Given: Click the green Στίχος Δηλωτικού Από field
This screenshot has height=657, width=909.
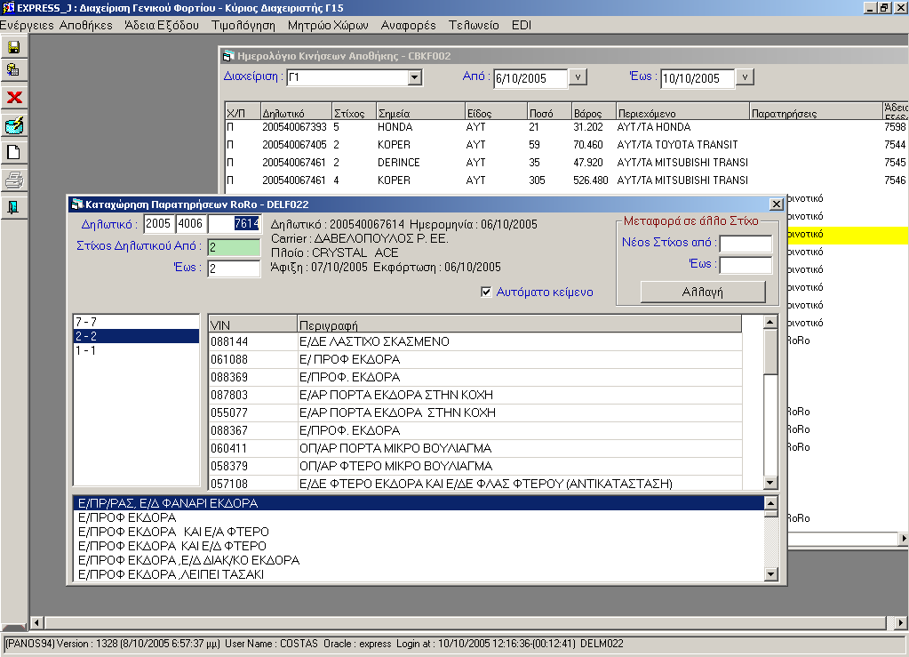Looking at the screenshot, I should pos(235,247).
